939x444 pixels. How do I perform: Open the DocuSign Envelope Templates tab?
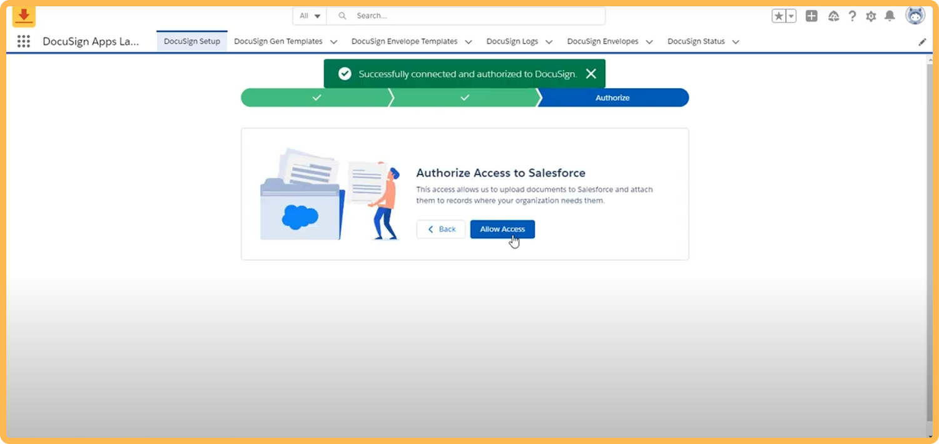pyautogui.click(x=404, y=41)
